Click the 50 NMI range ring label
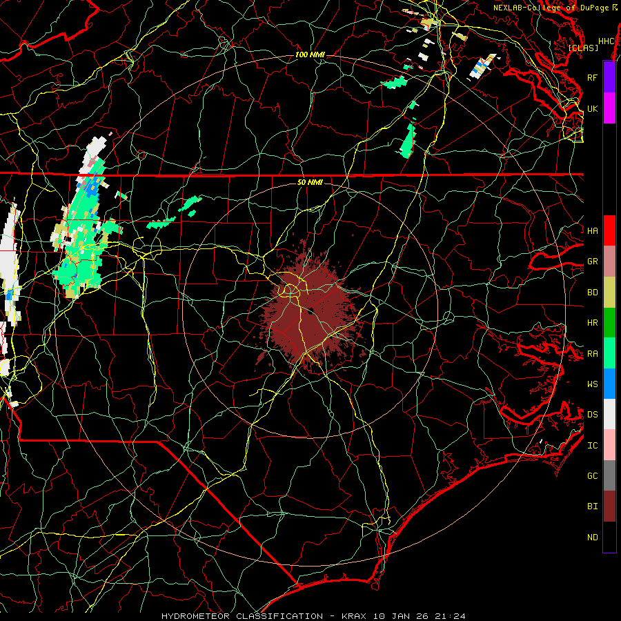621x621 pixels. (x=310, y=182)
